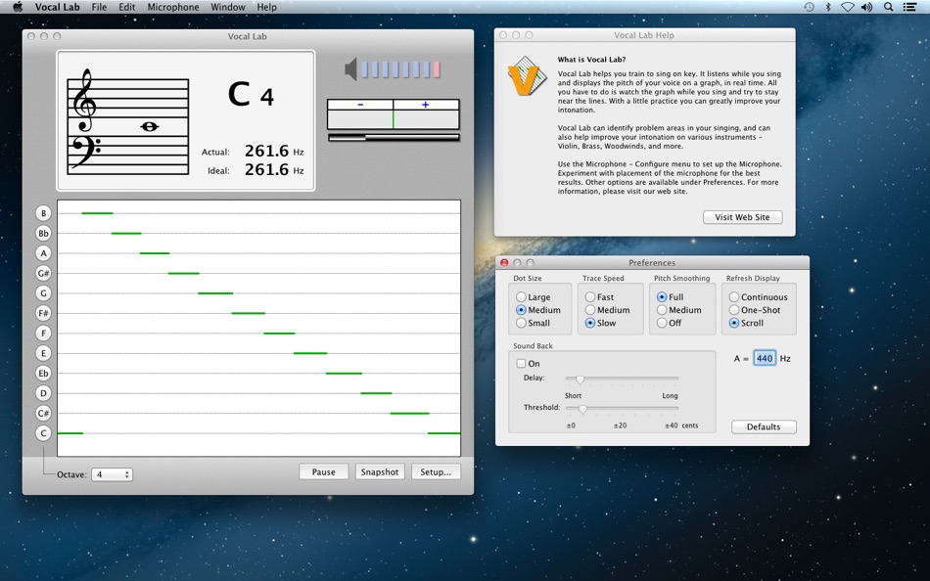This screenshot has height=581, width=930.
Task: Click the Bluetooth status icon
Action: click(x=828, y=7)
